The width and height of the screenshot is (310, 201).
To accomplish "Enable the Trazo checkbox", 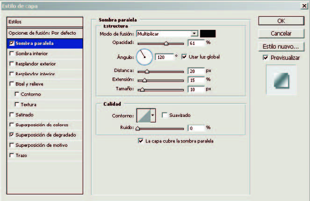I will (x=12, y=155).
